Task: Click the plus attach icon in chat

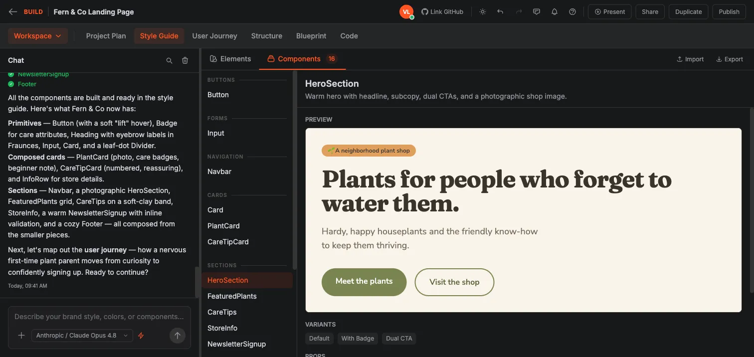Action: [21, 336]
